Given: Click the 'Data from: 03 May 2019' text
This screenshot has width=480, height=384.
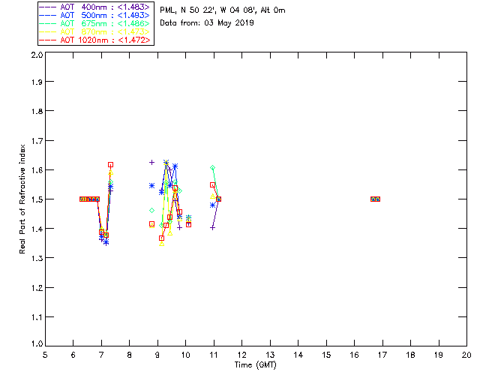Looking at the screenshot, I should click(x=207, y=23).
